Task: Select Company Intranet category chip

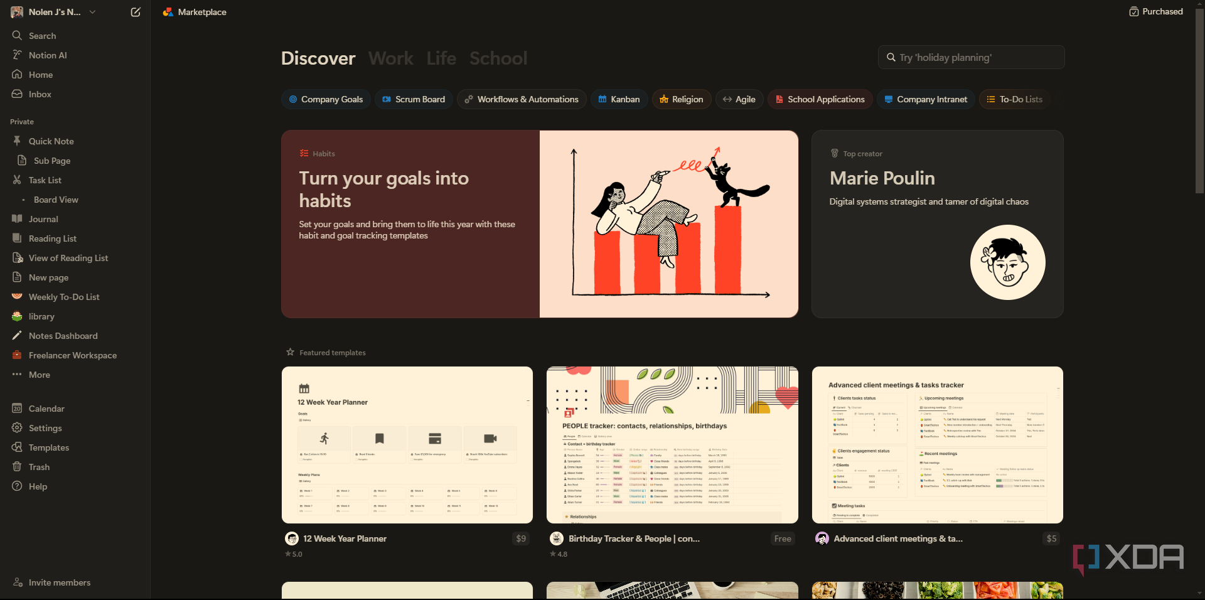Action: (926, 99)
